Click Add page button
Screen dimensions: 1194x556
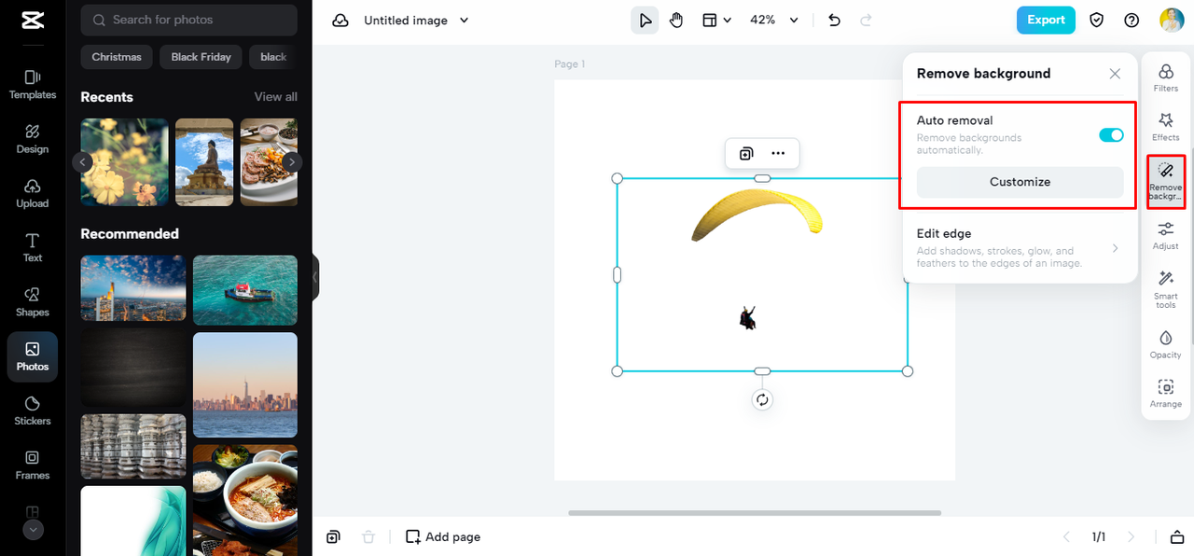443,536
